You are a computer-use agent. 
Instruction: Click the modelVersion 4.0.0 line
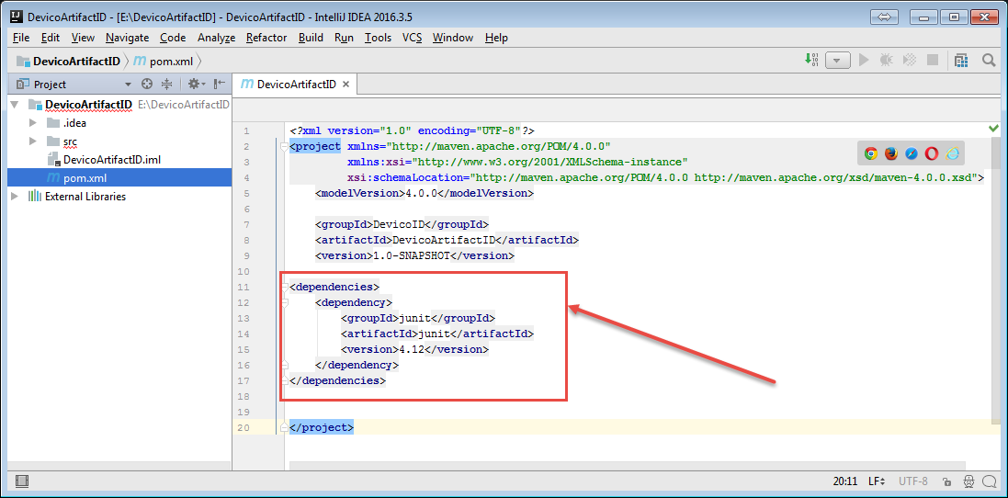point(425,193)
